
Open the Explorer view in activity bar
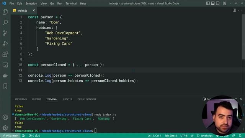5,12
